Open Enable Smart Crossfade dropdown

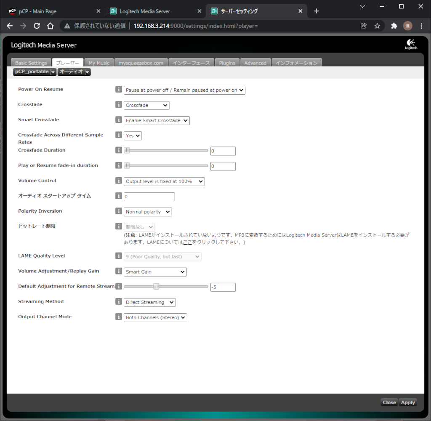157,120
